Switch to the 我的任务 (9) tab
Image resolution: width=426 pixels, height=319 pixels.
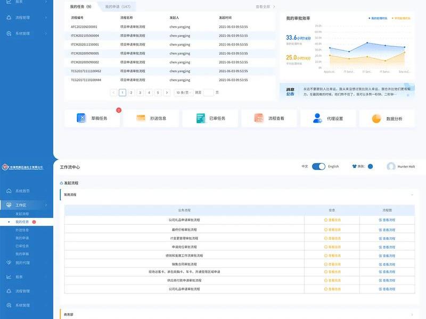(81, 6)
